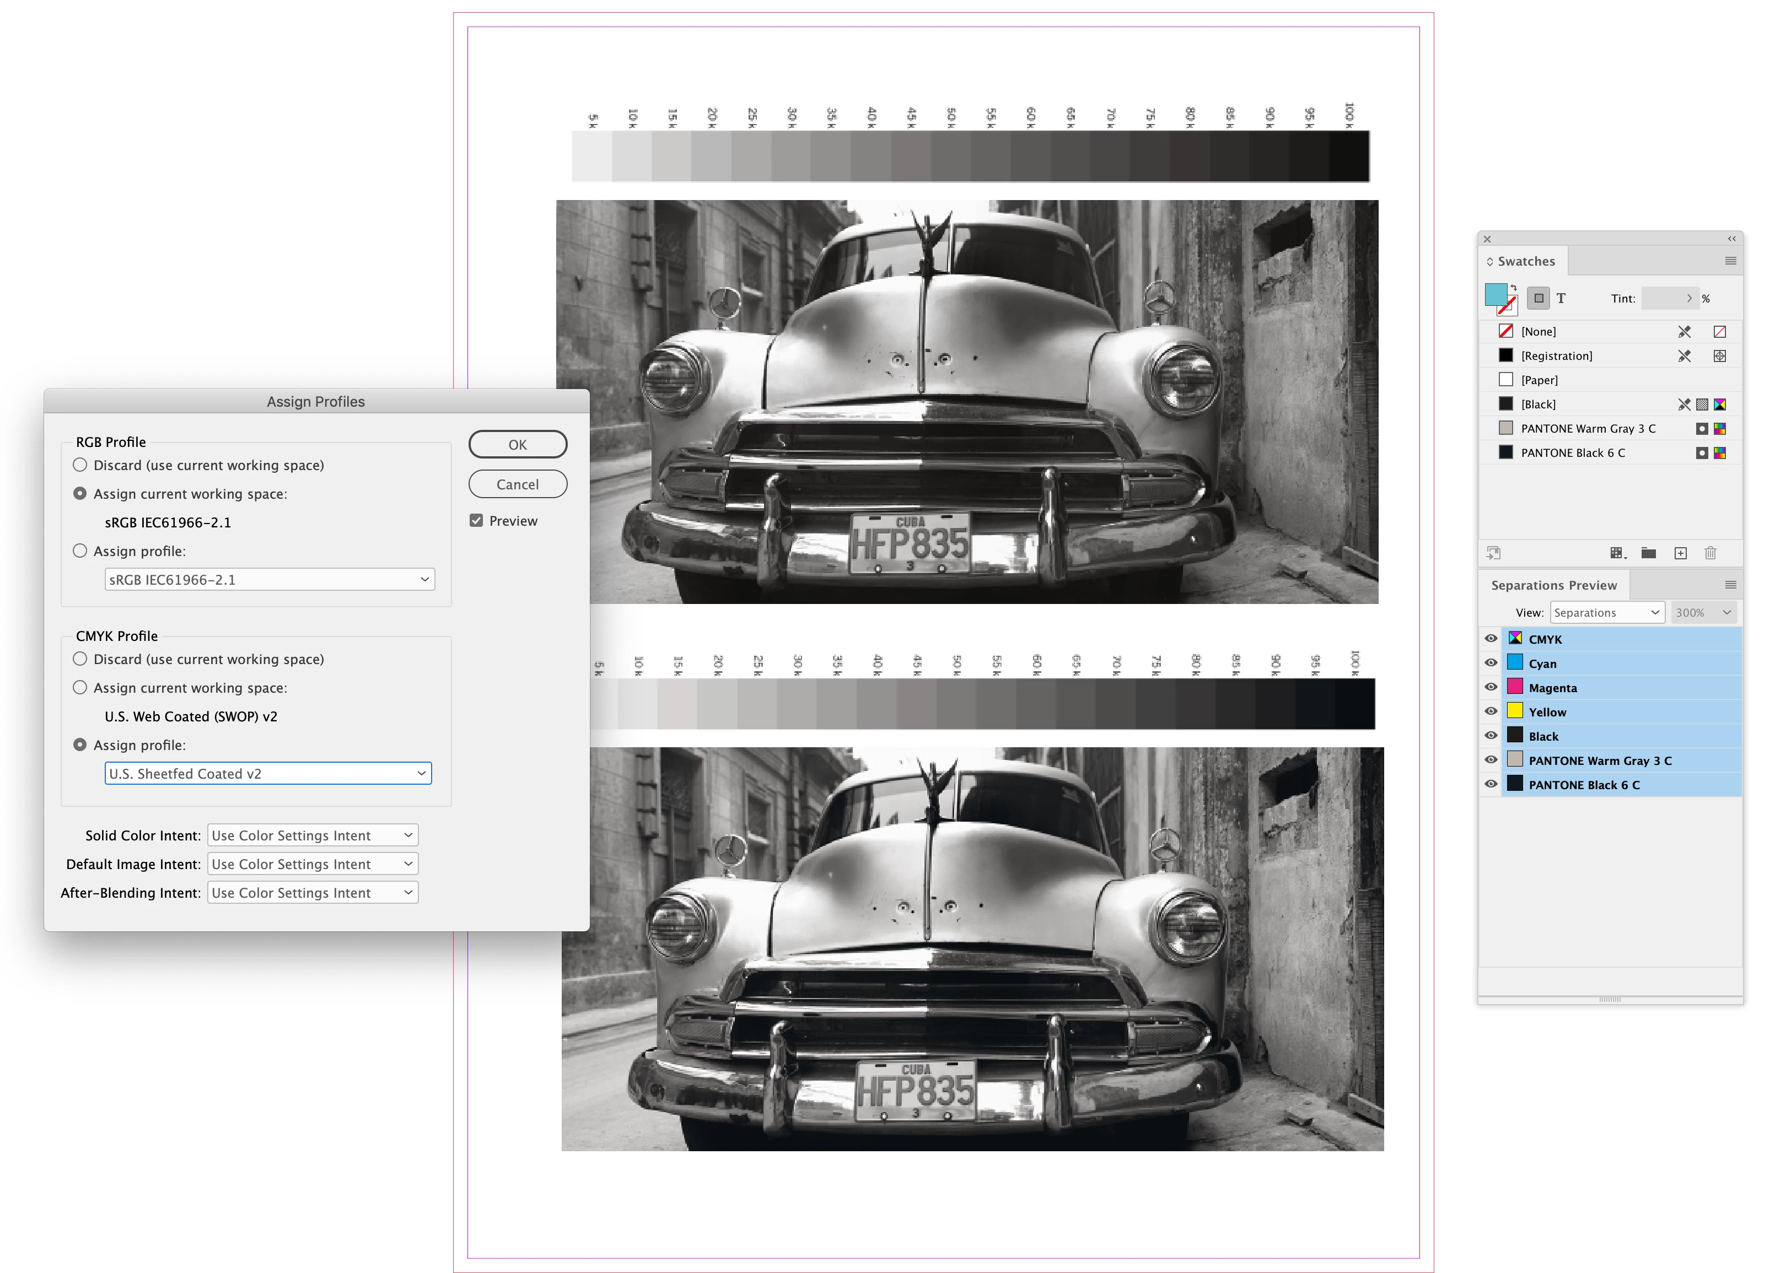Select CMYK Assign current working space radio

tap(80, 688)
